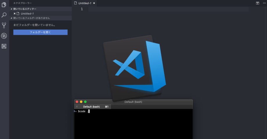Image resolution: width=267 pixels, height=139 pixels.
Task: Open the Debug view icon
Action: point(4,36)
